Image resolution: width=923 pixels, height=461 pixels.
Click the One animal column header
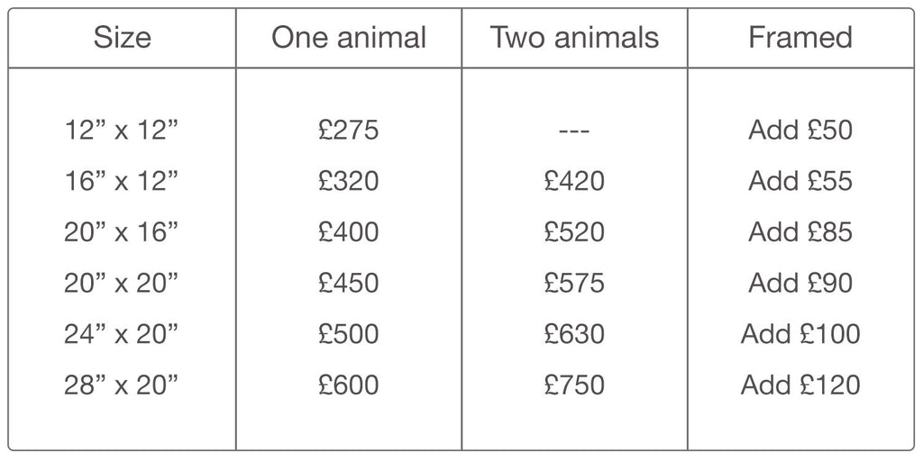point(349,38)
